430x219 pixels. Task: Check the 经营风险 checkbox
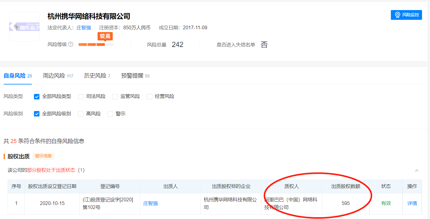click(150, 97)
